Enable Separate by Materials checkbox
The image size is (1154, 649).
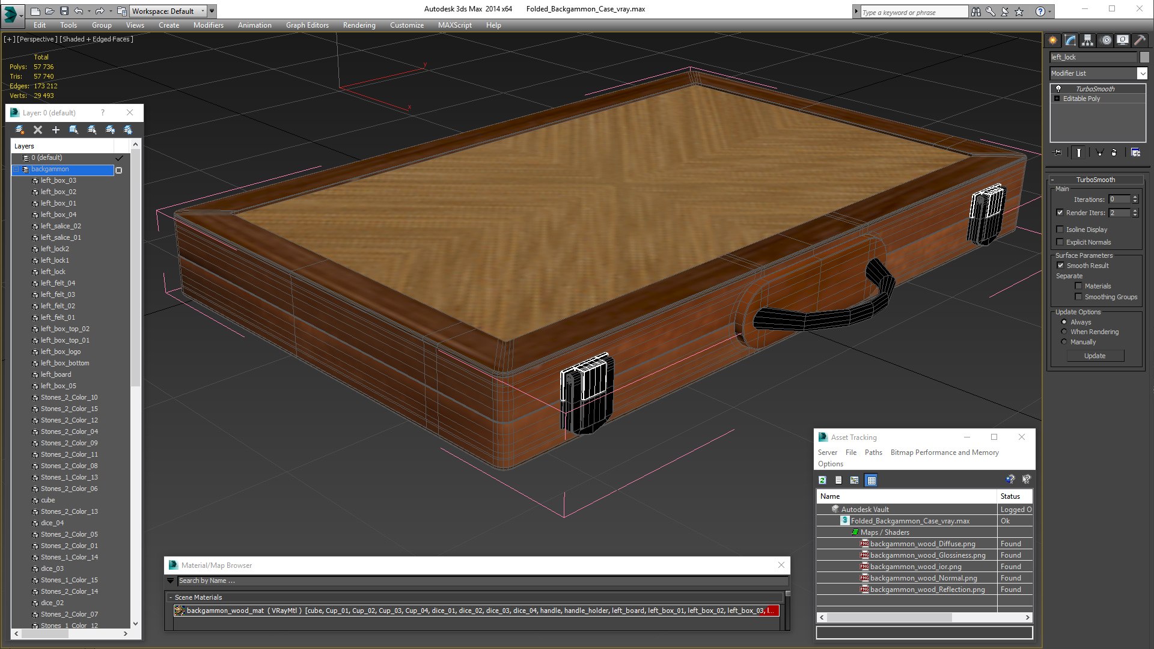pyautogui.click(x=1078, y=286)
